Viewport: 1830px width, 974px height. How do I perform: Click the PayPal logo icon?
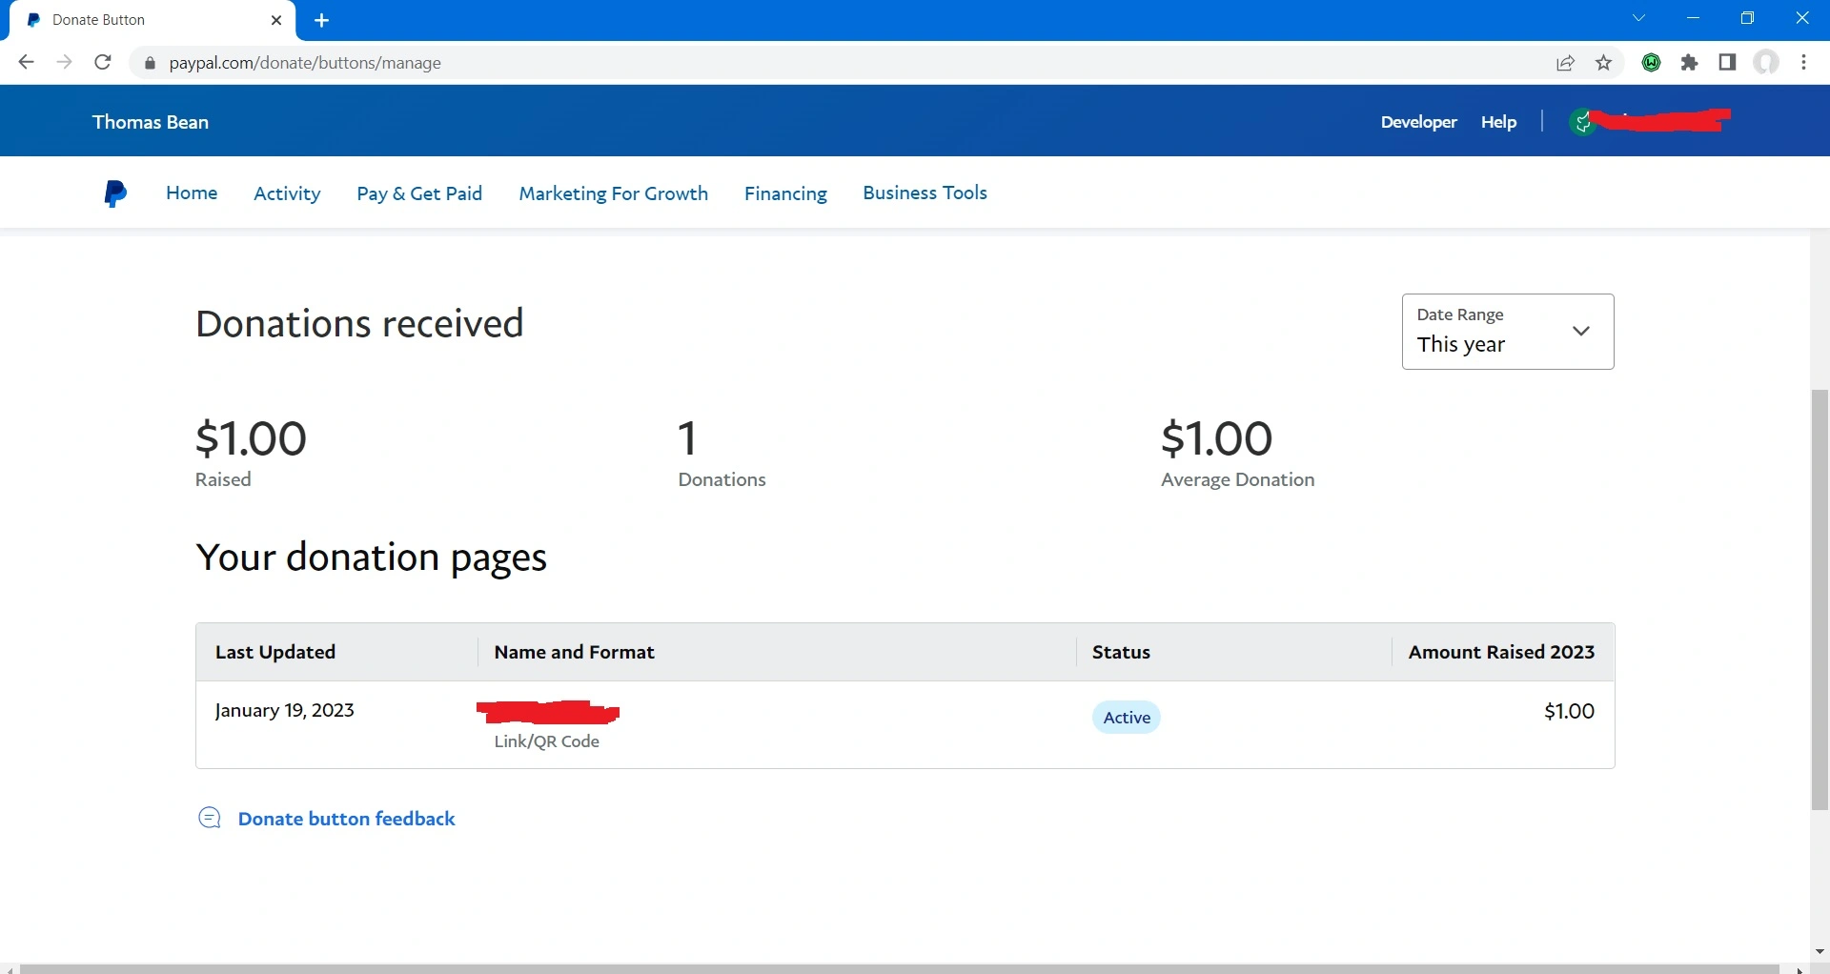pos(114,193)
